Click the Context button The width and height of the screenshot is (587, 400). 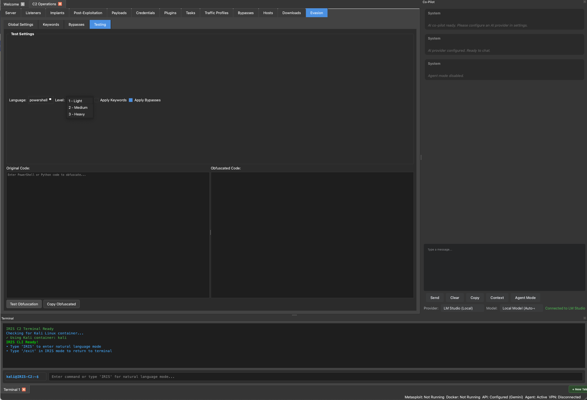tap(497, 298)
